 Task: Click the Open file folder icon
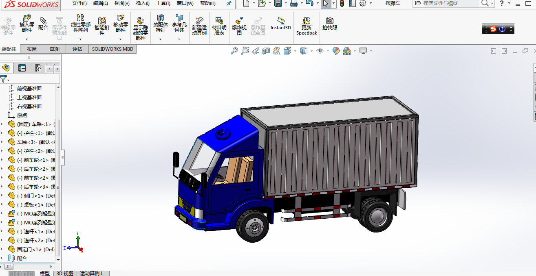[x=262, y=3]
